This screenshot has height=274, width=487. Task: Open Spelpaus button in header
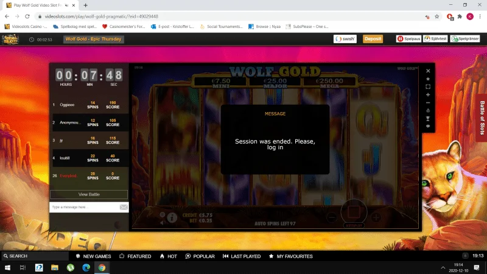coord(408,39)
